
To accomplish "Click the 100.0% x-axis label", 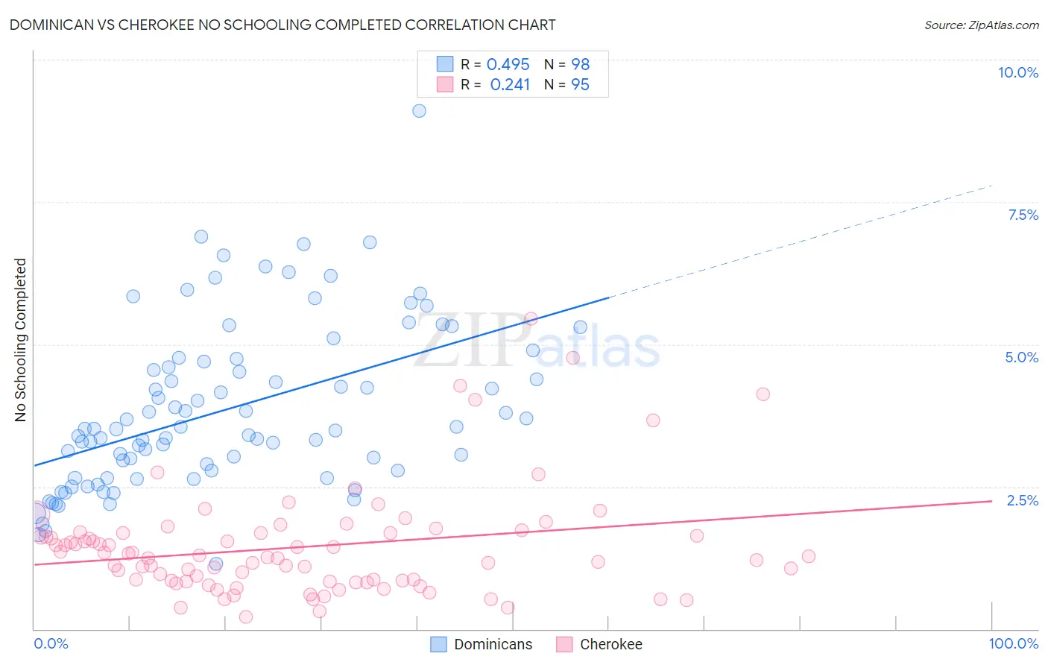I will 1014,643.
